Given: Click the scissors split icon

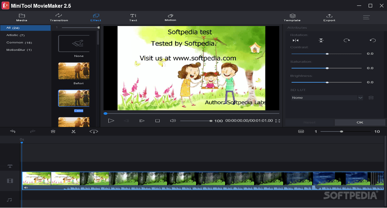Looking at the screenshot, I should (74, 131).
